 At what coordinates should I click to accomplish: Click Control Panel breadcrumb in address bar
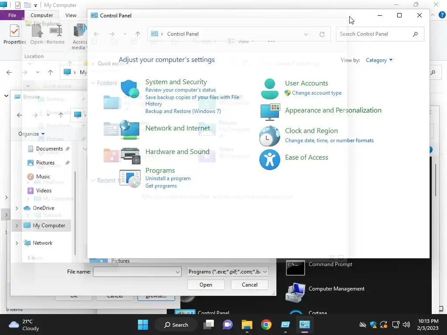click(183, 34)
